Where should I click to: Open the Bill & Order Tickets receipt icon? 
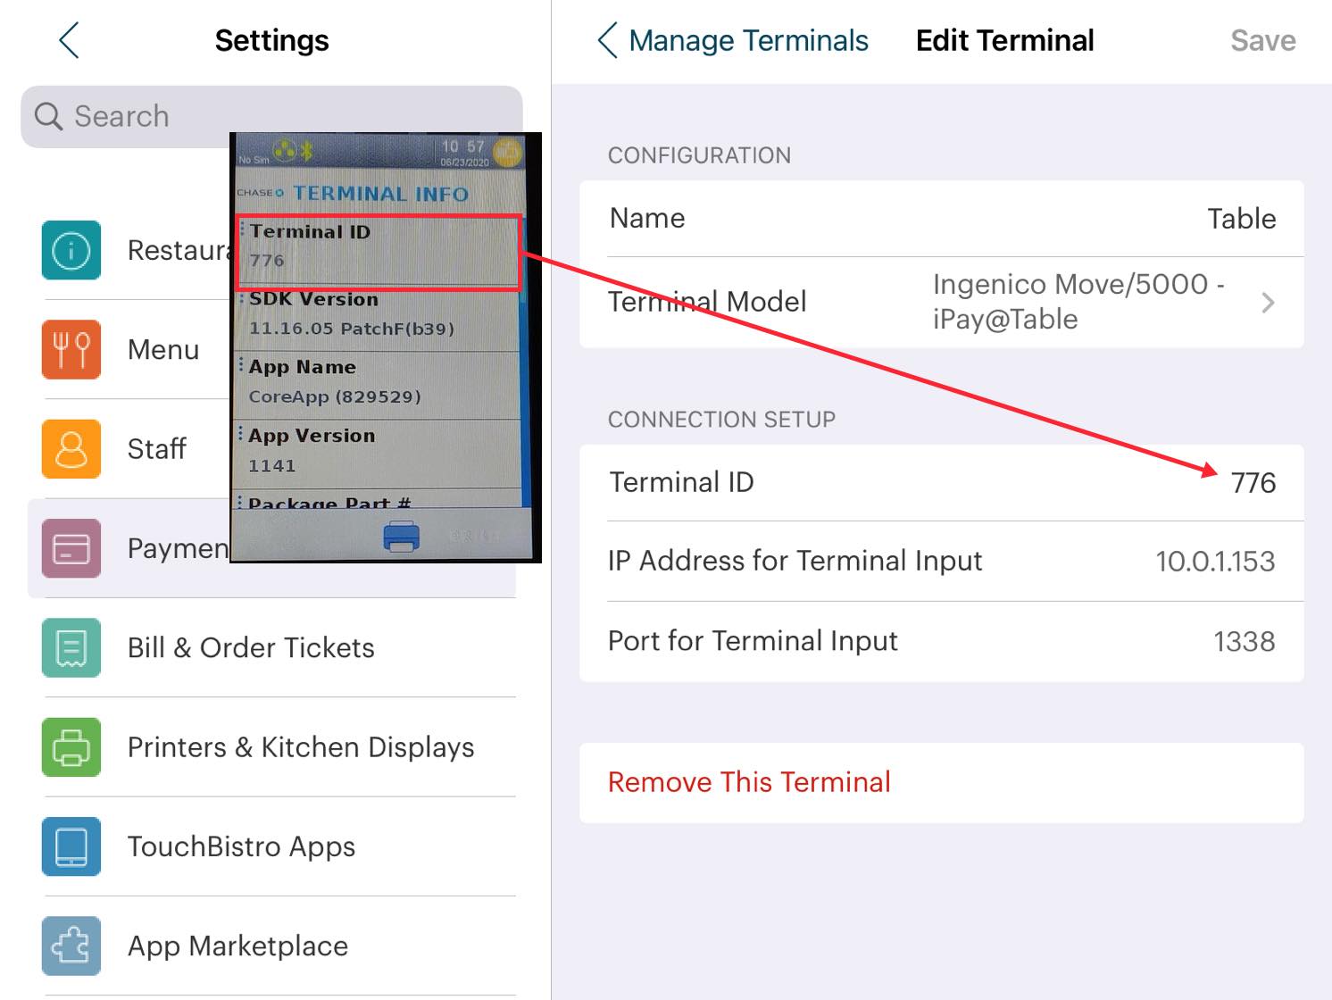pyautogui.click(x=71, y=648)
